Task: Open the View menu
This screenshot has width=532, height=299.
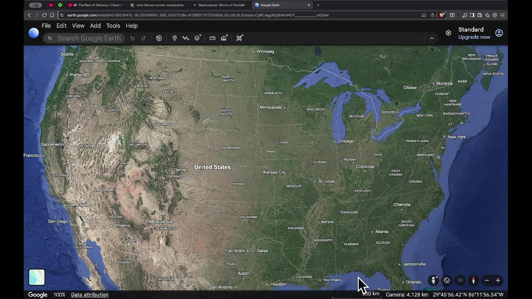Action: point(78,26)
